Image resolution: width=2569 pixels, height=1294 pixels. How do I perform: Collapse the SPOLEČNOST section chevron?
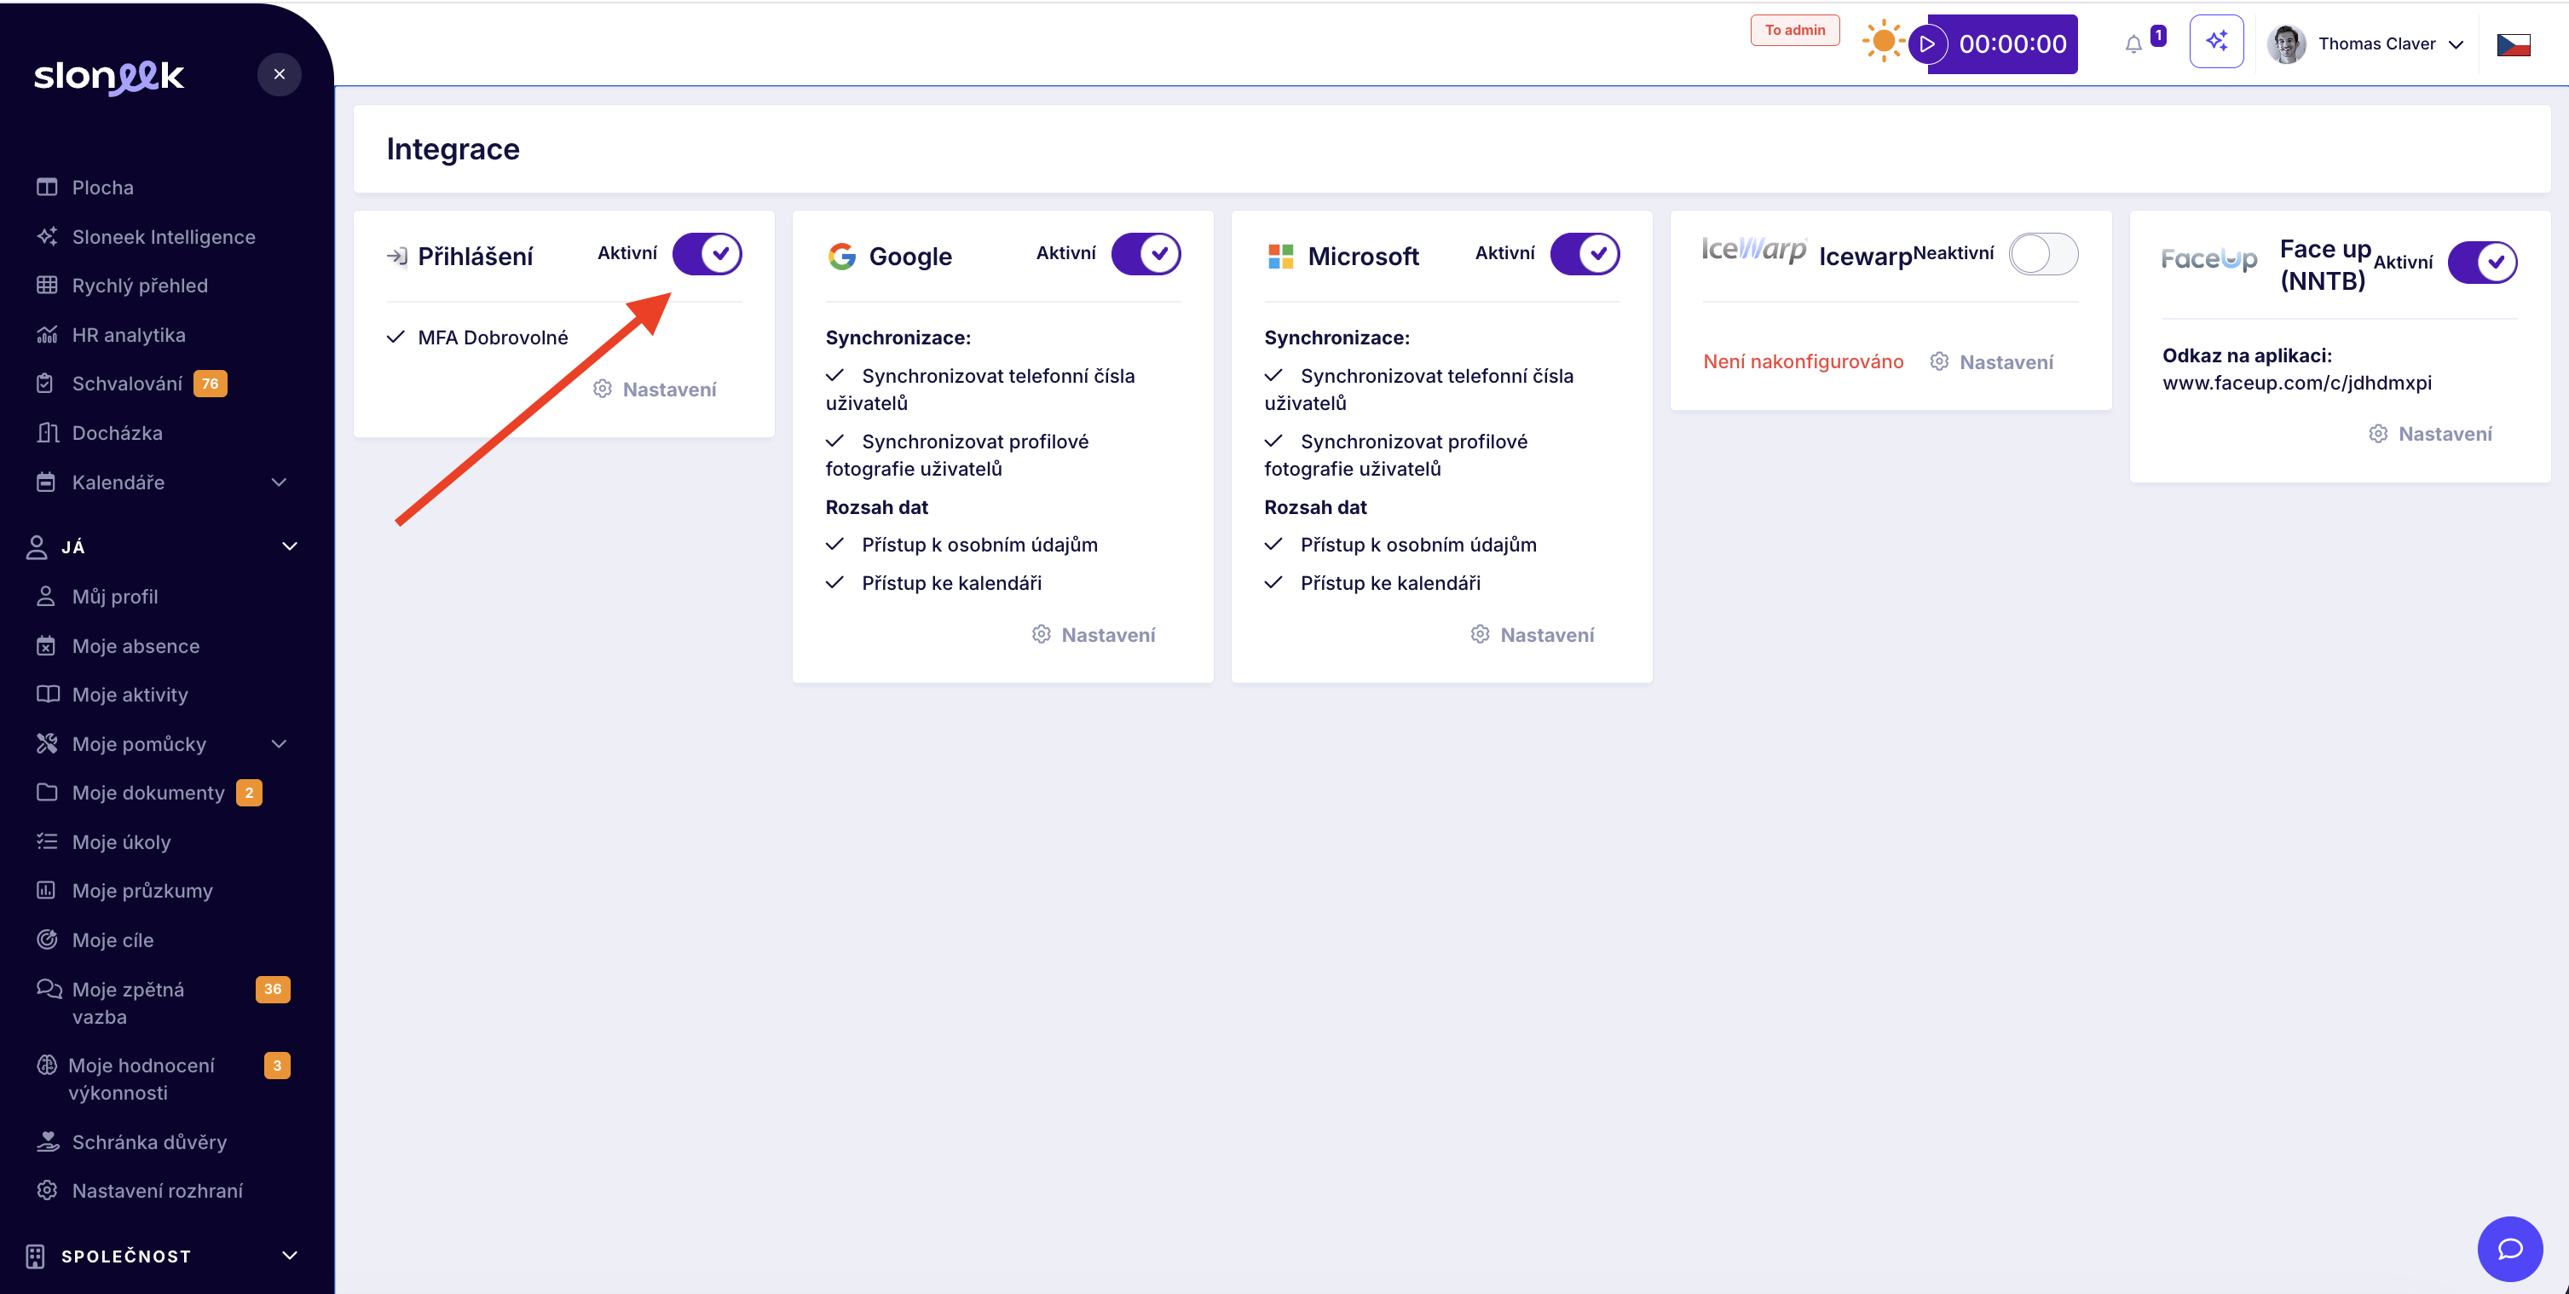click(290, 1255)
